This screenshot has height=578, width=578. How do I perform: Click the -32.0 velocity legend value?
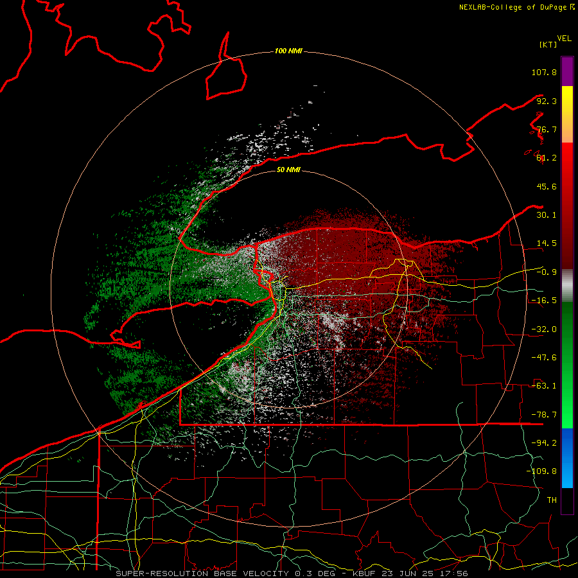(544, 329)
